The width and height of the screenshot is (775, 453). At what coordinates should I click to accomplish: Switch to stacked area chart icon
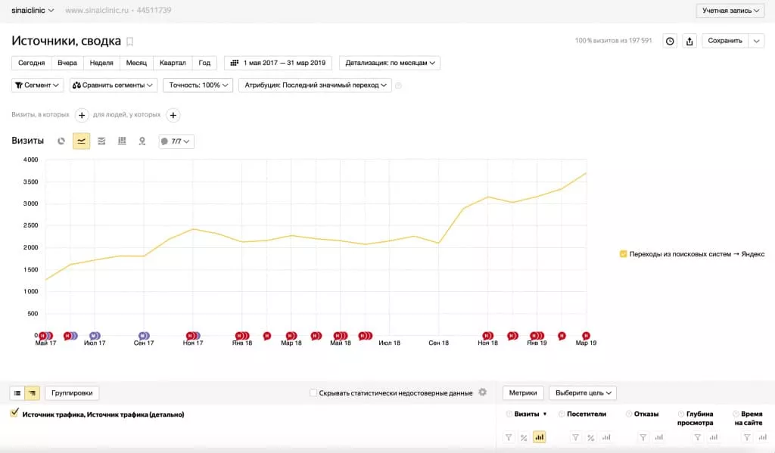pyautogui.click(x=101, y=141)
